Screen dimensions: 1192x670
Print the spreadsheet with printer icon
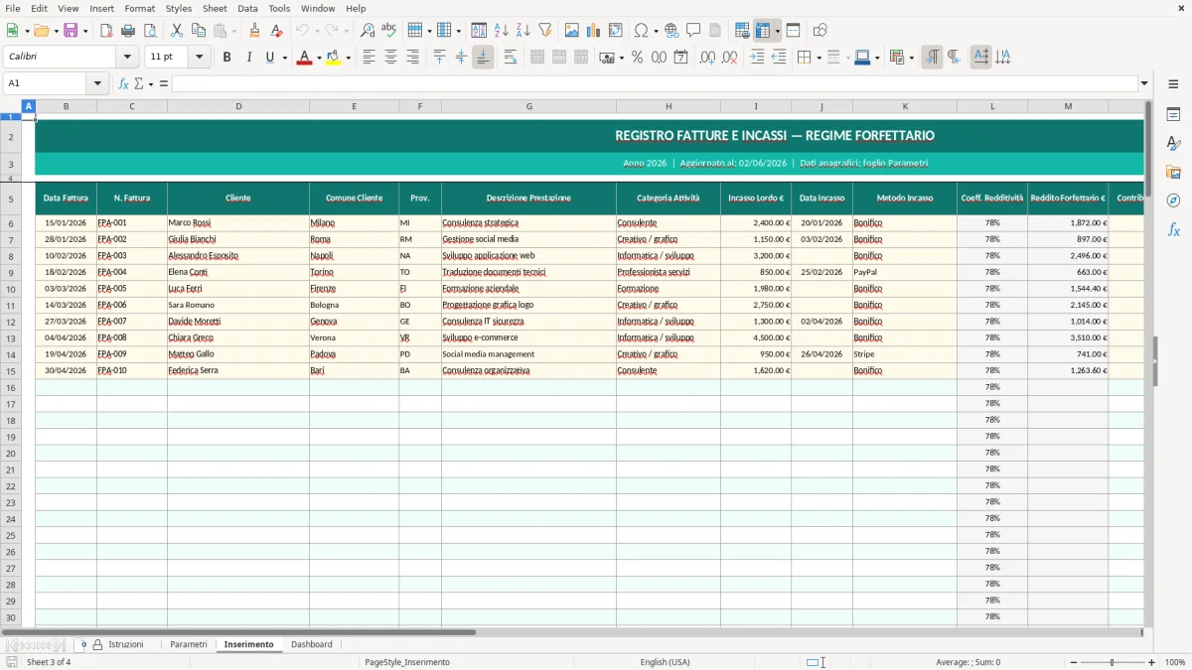point(128,31)
